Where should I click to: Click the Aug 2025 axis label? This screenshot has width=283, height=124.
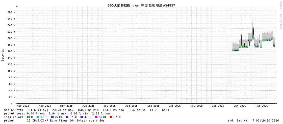tap(131, 106)
